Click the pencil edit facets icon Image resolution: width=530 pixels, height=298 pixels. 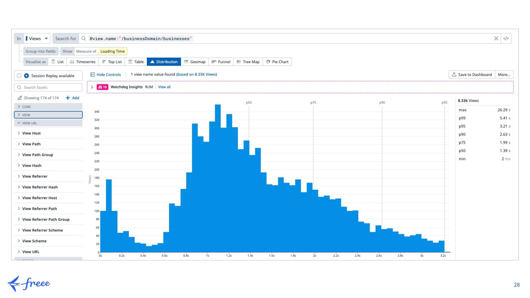coord(20,98)
